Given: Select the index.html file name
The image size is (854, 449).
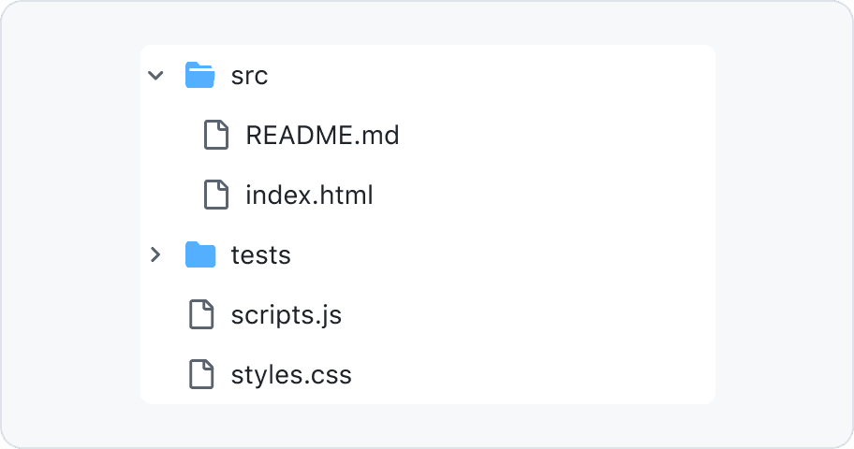Looking at the screenshot, I should [309, 195].
